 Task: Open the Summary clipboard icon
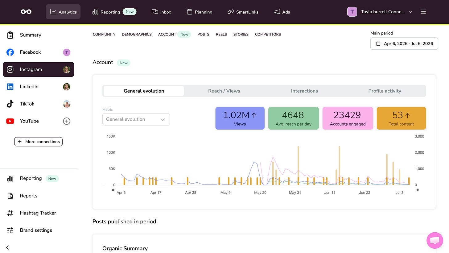10,35
